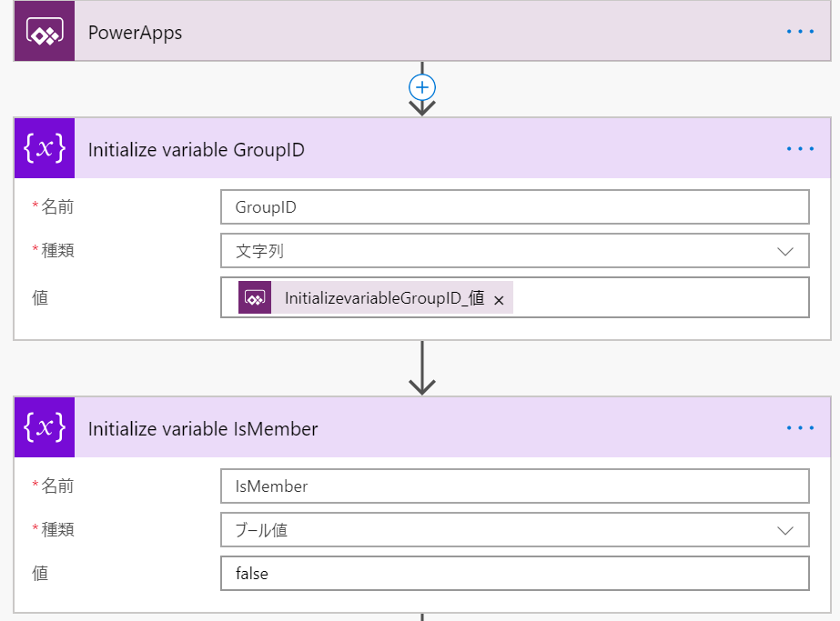Click the false value input field
Screen dimensions: 840x621
point(514,574)
